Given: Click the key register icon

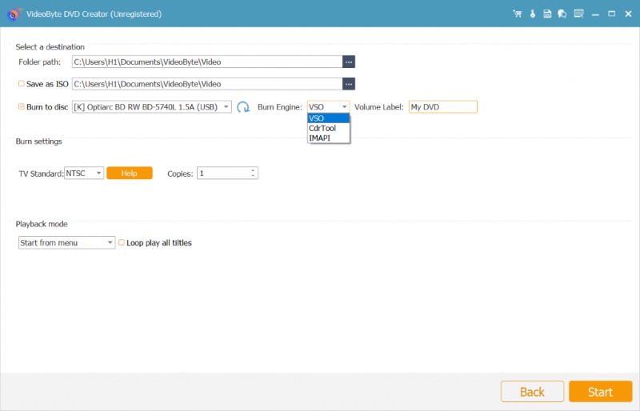Looking at the screenshot, I should pos(533,14).
